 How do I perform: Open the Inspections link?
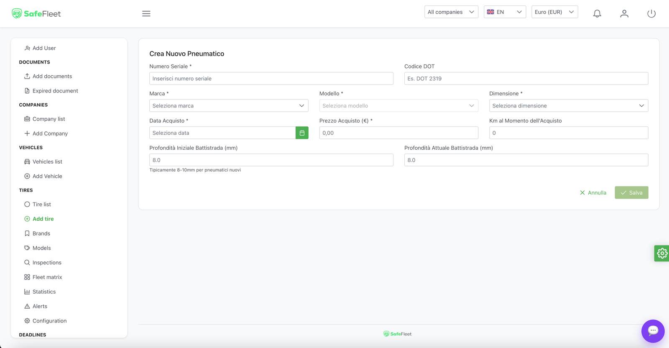tap(47, 263)
